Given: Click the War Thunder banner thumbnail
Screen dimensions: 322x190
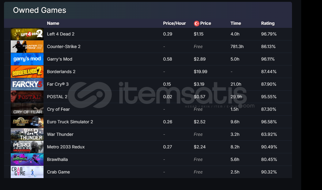Looking at the screenshot, I should tap(27, 135).
